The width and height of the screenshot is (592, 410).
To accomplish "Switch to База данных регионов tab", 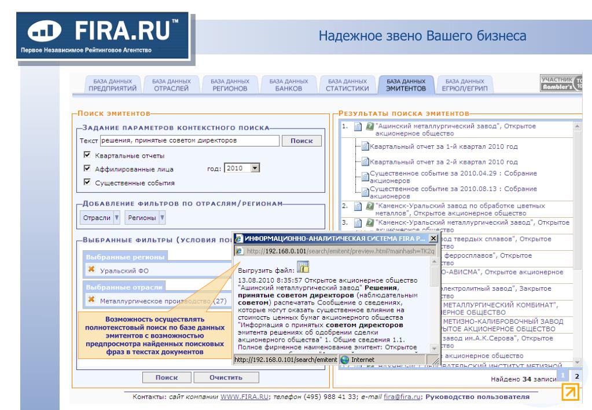I will (x=230, y=85).
